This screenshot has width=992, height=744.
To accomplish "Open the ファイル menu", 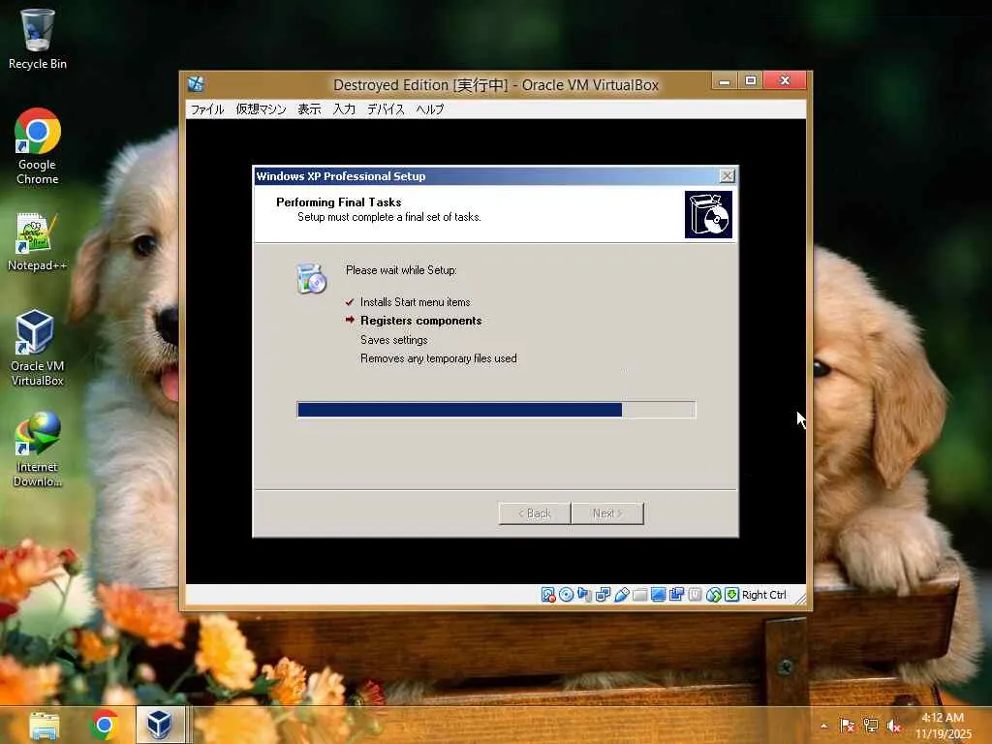I will (207, 109).
